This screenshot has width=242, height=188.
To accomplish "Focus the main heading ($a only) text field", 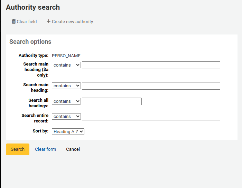I will pos(151,65).
